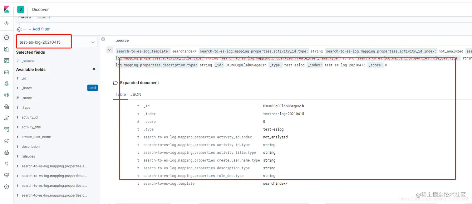Click Expanded document heading
472x204 pixels.
(x=140, y=83)
